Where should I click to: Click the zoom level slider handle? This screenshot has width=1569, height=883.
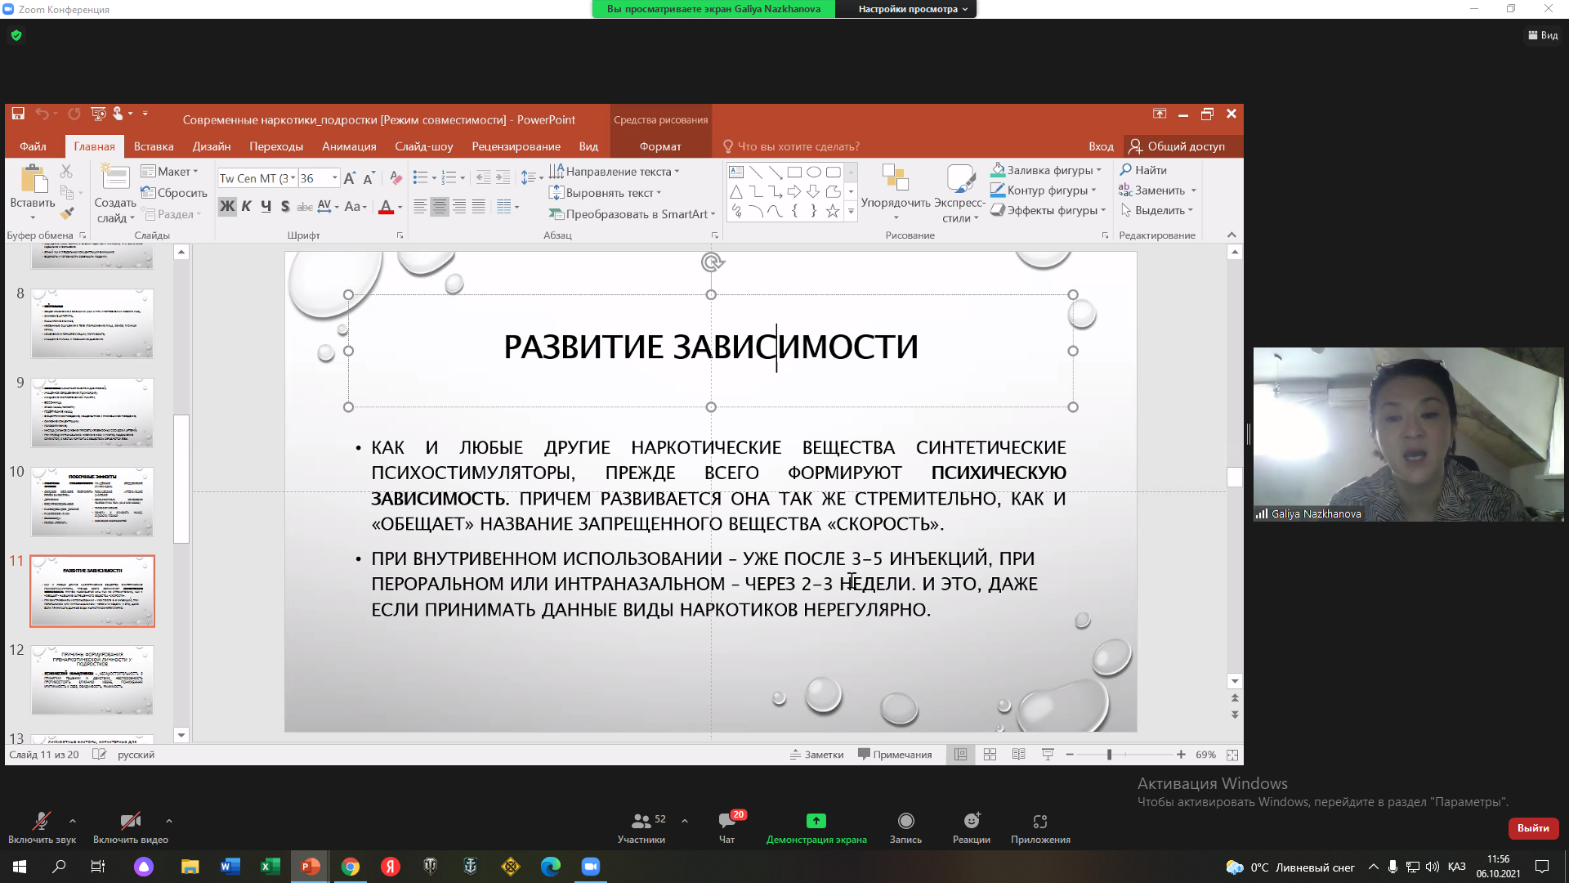(1109, 755)
